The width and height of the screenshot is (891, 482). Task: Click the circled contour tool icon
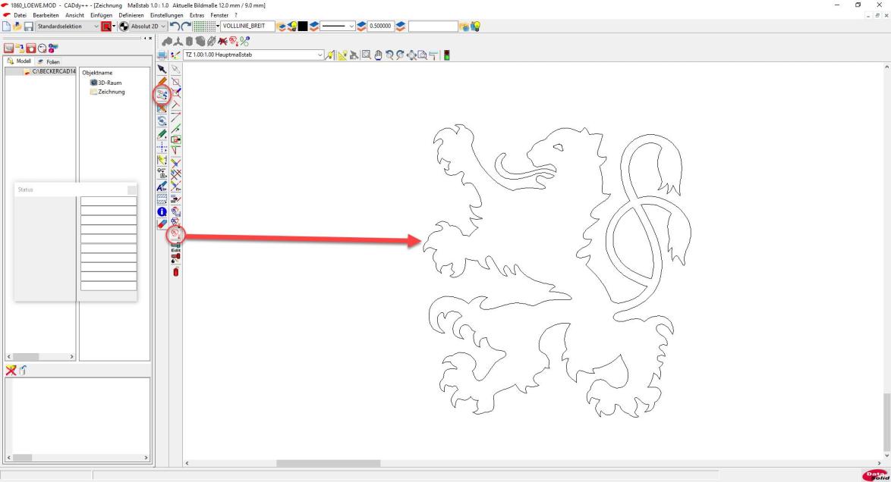[x=175, y=234]
